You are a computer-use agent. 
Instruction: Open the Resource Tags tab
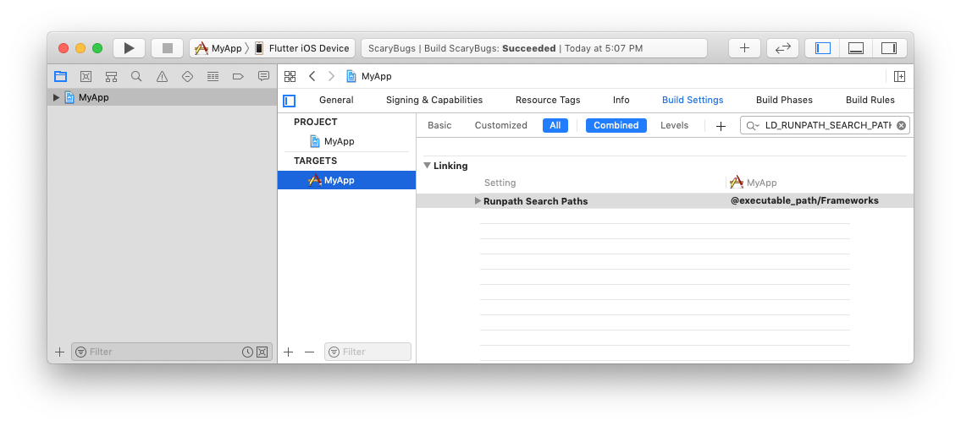coord(547,100)
